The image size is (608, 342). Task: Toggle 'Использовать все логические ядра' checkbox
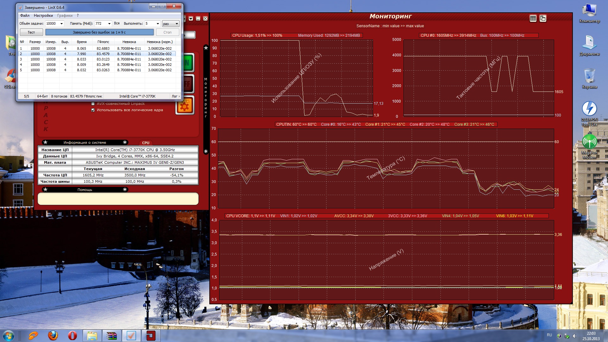point(93,110)
